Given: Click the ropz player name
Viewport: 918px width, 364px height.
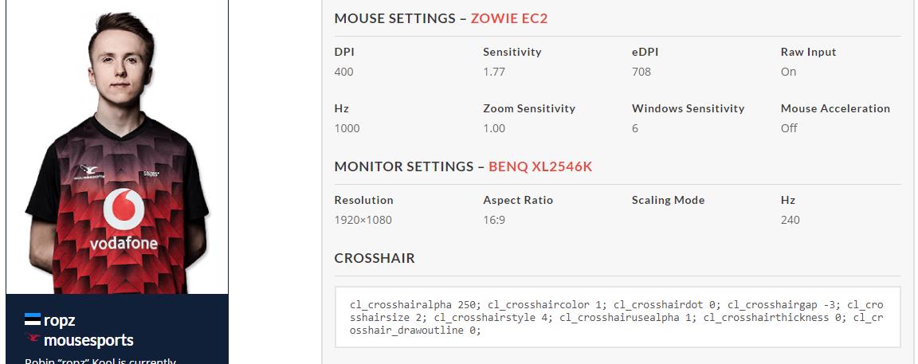Looking at the screenshot, I should 60,320.
